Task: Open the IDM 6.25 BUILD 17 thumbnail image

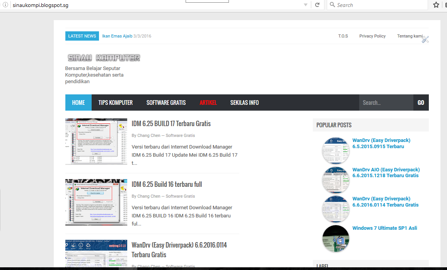Action: 96,142
